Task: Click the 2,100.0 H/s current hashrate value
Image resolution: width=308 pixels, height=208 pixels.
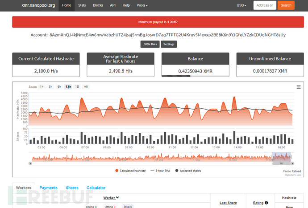Action: click(x=46, y=71)
